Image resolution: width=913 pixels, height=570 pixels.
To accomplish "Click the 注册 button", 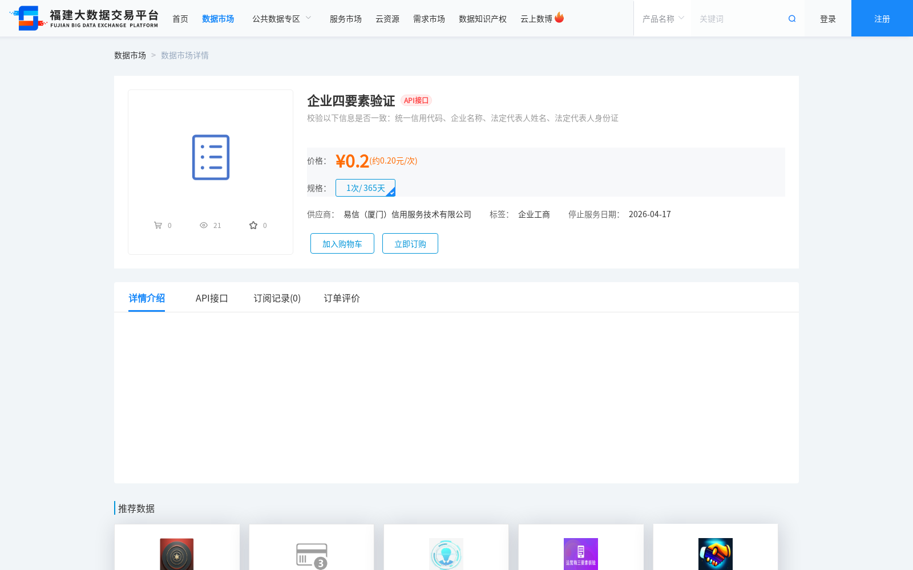I will point(882,18).
